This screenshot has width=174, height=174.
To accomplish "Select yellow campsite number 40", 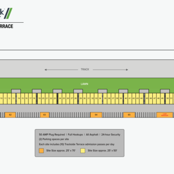I will (126, 99).
